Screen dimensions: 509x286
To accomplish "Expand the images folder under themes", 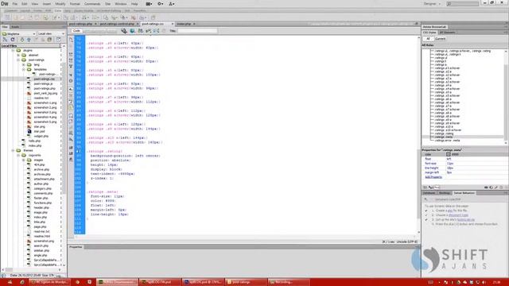I will coord(24,160).
